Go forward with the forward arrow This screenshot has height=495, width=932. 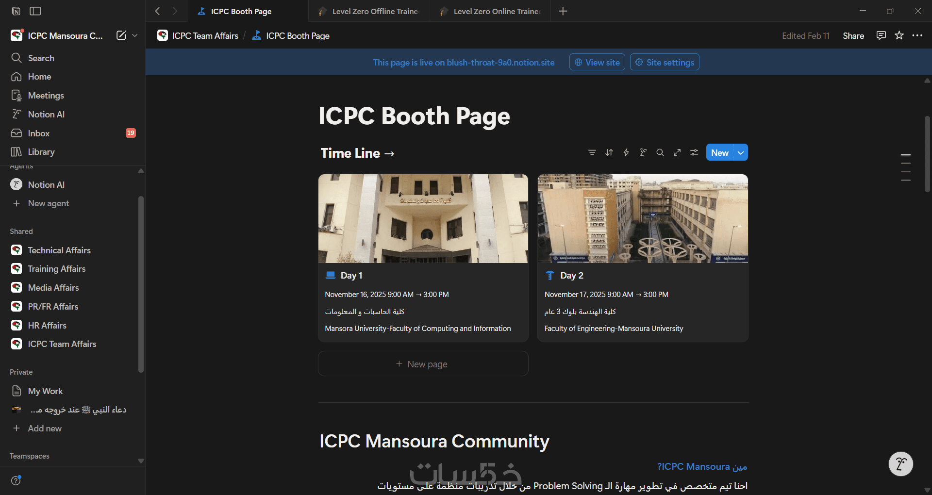[175, 11]
